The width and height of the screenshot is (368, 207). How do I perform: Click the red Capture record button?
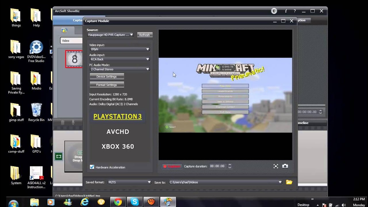pyautogui.click(x=172, y=166)
